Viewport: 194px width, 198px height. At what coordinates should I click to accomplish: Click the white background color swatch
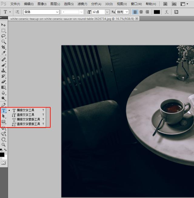pyautogui.click(x=5, y=158)
